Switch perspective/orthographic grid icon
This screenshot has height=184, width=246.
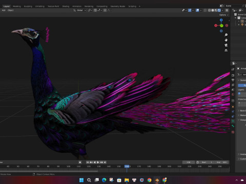tap(226, 51)
